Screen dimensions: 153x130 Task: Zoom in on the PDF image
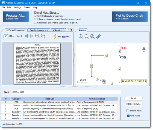pos(37,36)
